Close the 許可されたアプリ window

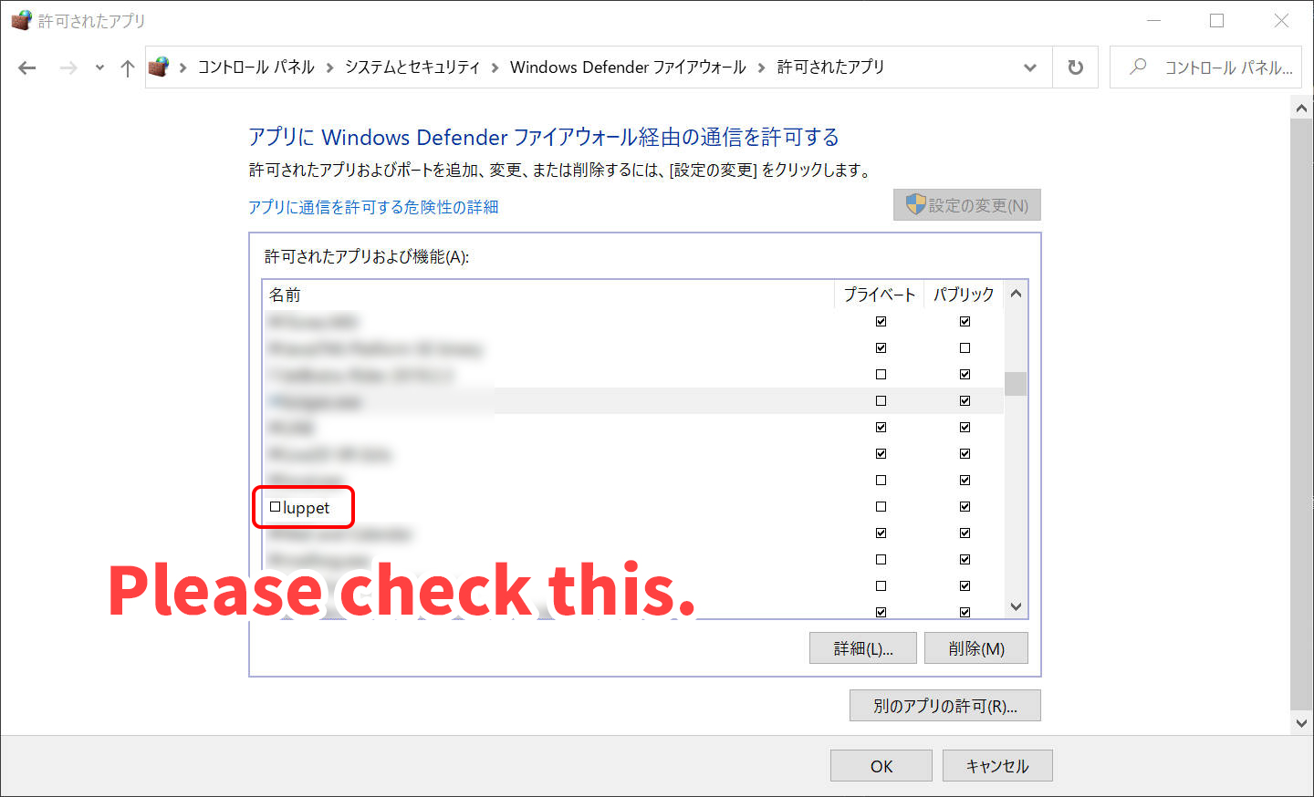(x=1281, y=20)
